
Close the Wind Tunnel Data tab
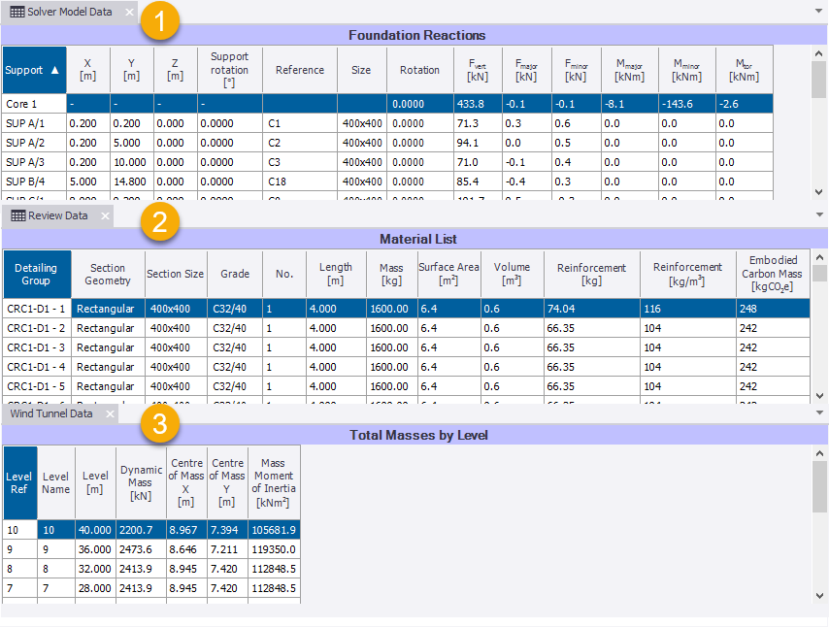click(110, 413)
